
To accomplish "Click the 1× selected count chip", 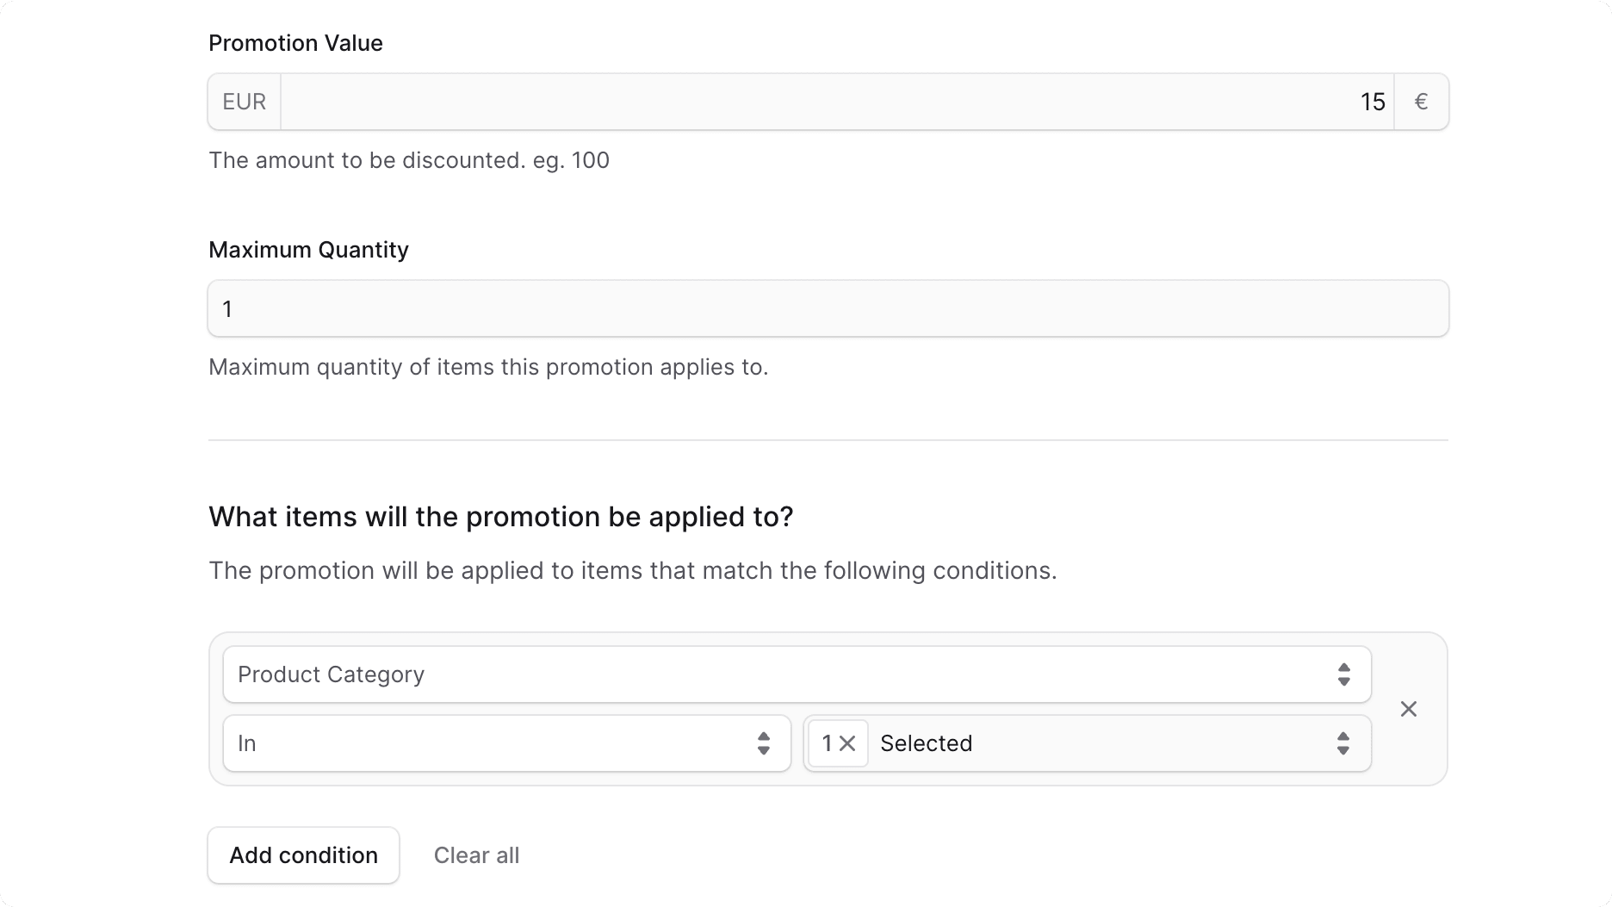I will click(836, 742).
